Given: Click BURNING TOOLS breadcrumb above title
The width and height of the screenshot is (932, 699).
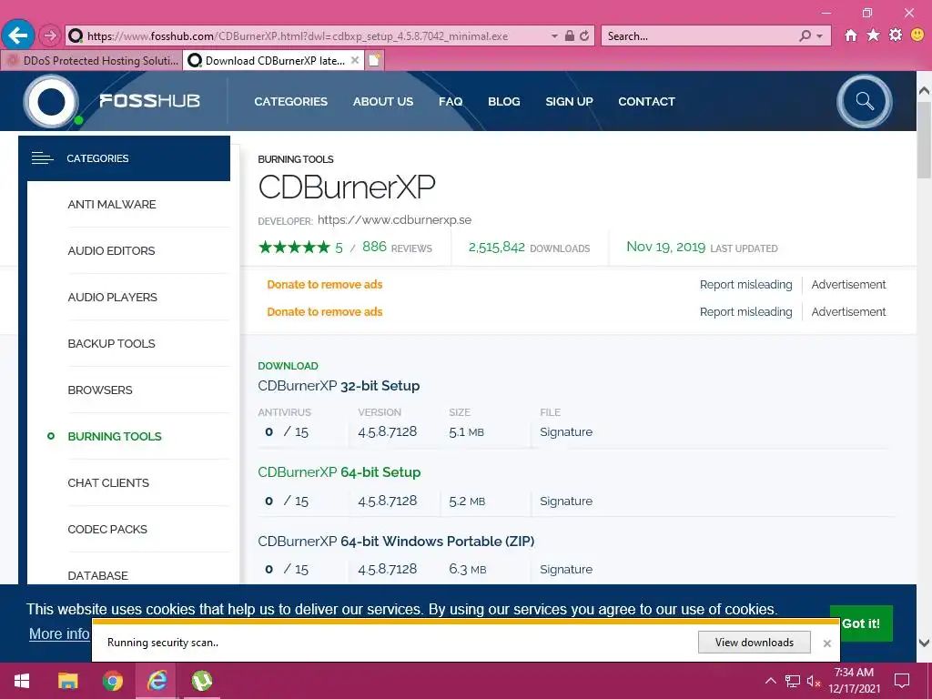Looking at the screenshot, I should pyautogui.click(x=296, y=159).
